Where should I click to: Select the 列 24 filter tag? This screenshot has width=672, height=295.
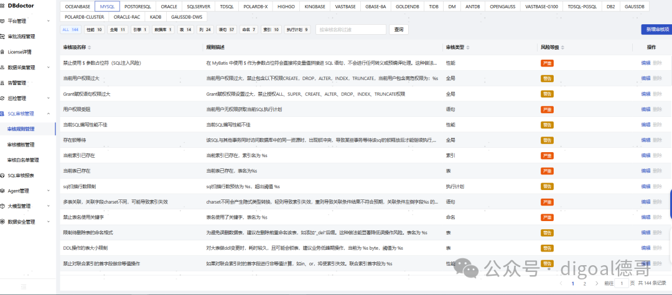tap(205, 30)
